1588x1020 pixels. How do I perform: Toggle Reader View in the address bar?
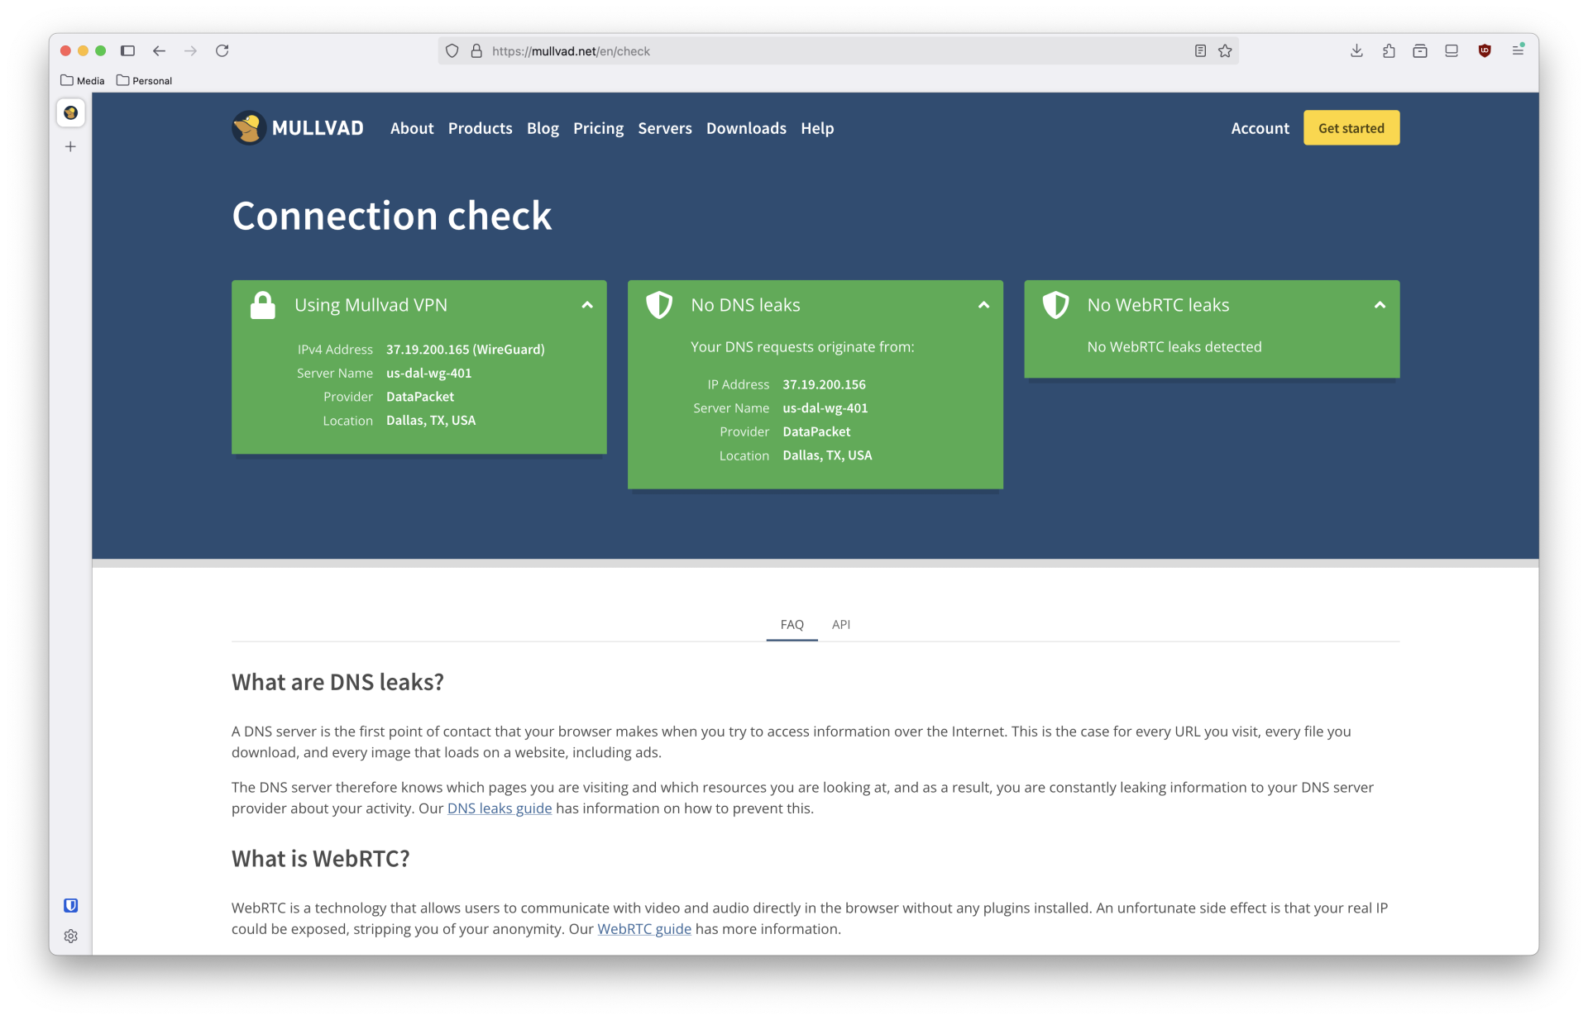(1200, 50)
